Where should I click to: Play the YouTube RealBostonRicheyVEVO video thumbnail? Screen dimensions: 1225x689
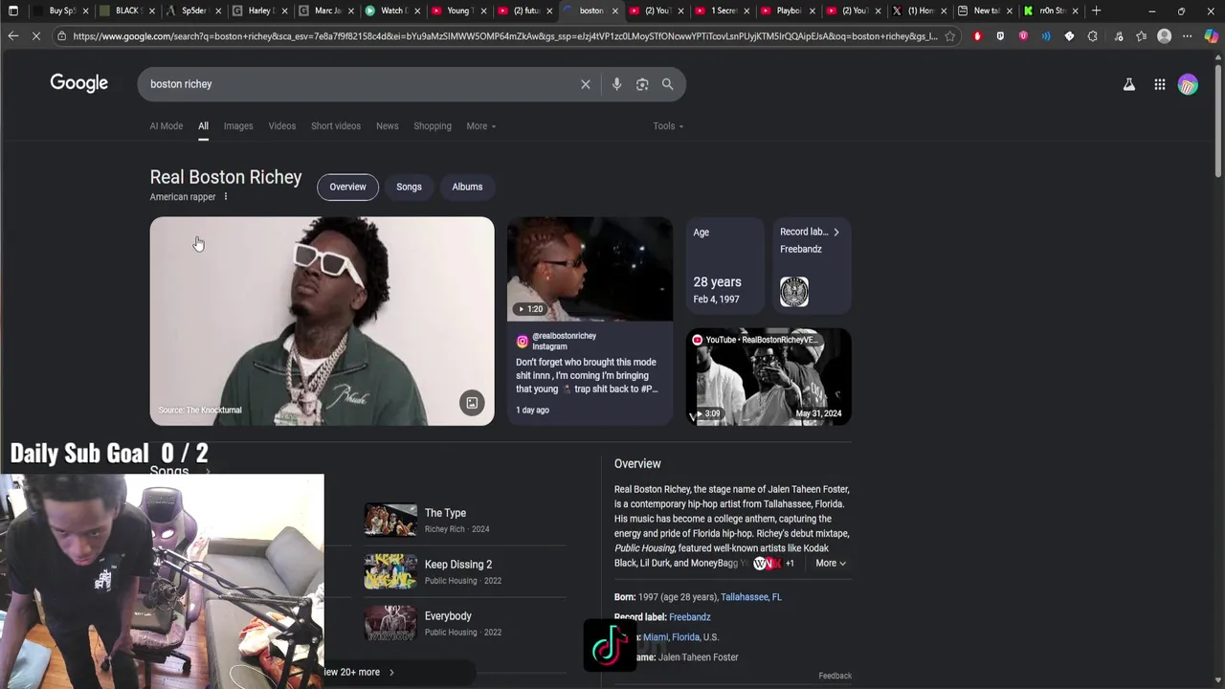[768, 377]
